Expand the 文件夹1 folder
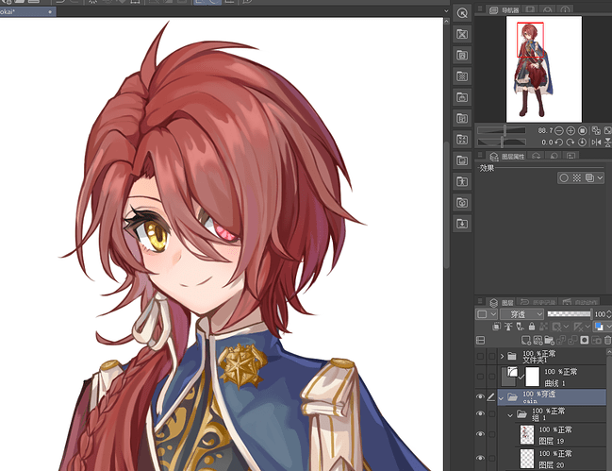Image resolution: width=612 pixels, height=471 pixels. 503,356
